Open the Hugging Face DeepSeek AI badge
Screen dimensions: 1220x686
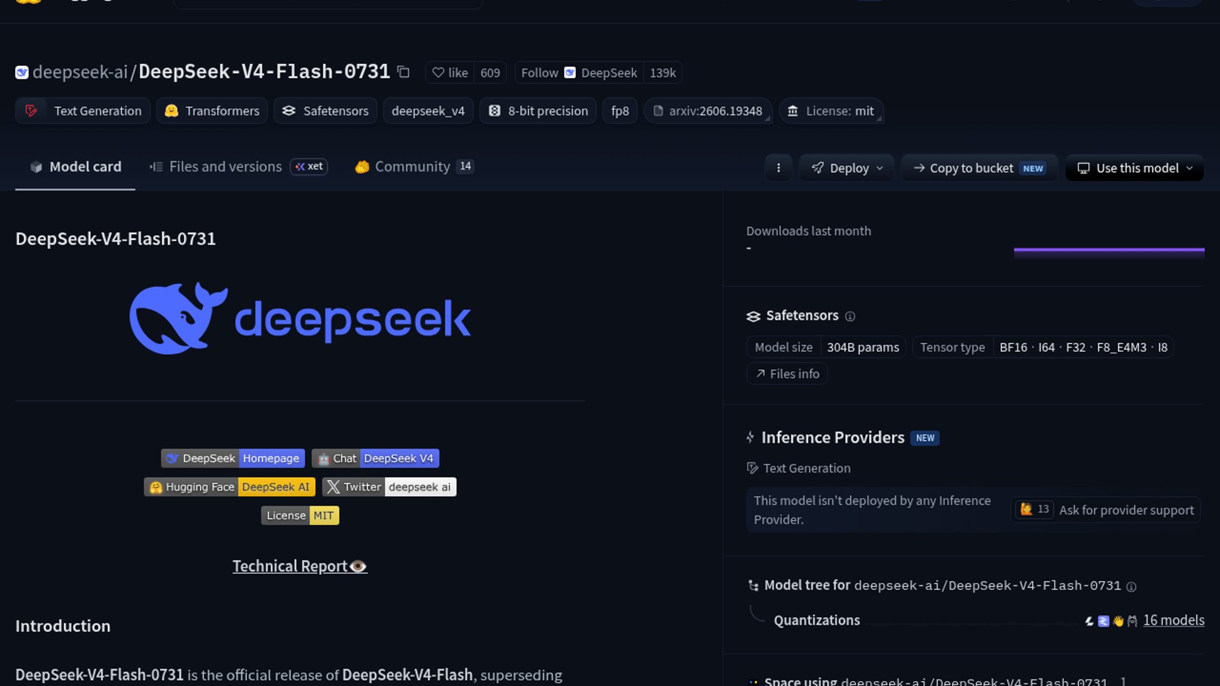tap(229, 487)
